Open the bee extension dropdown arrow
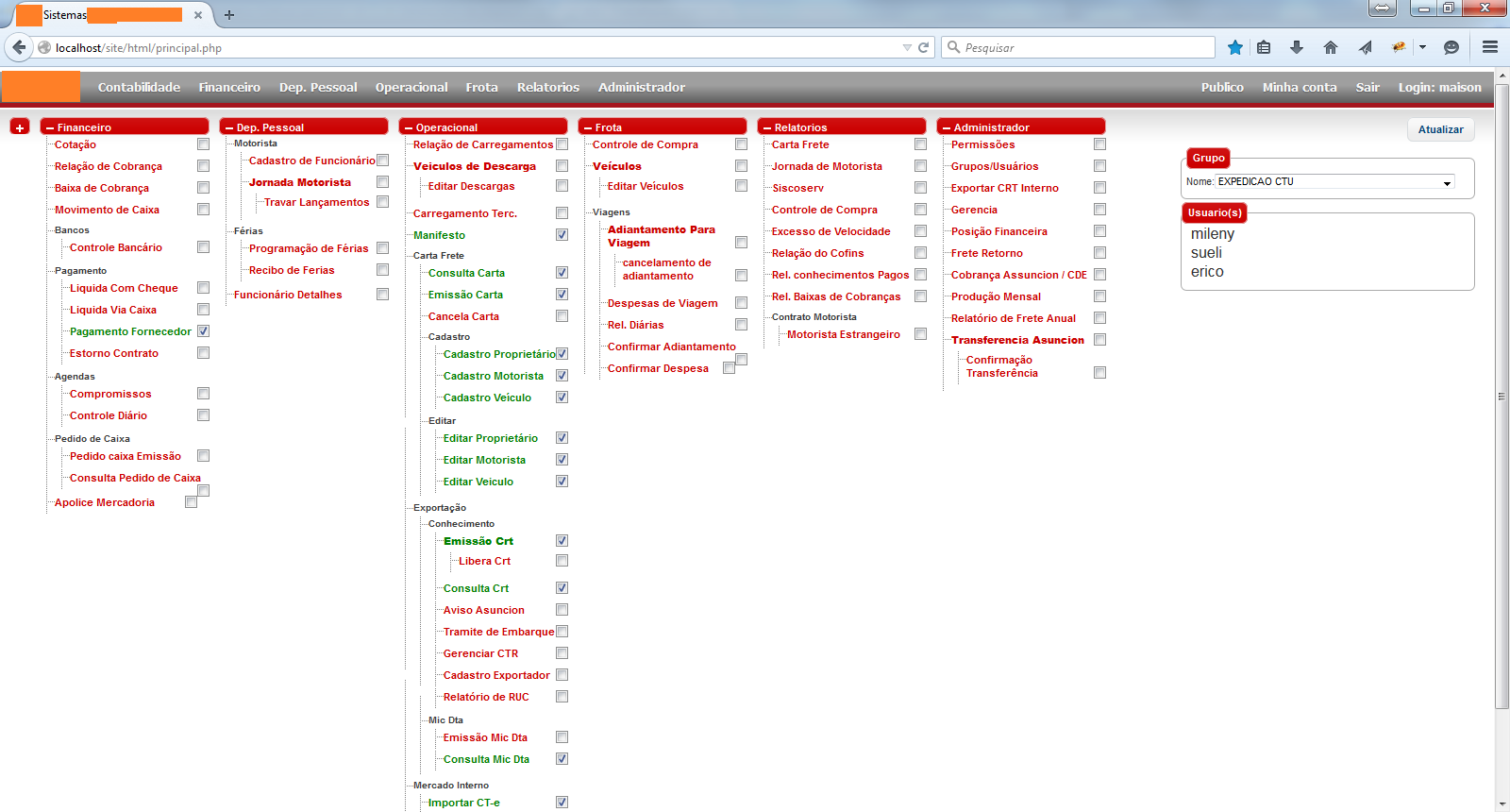 (x=1422, y=47)
